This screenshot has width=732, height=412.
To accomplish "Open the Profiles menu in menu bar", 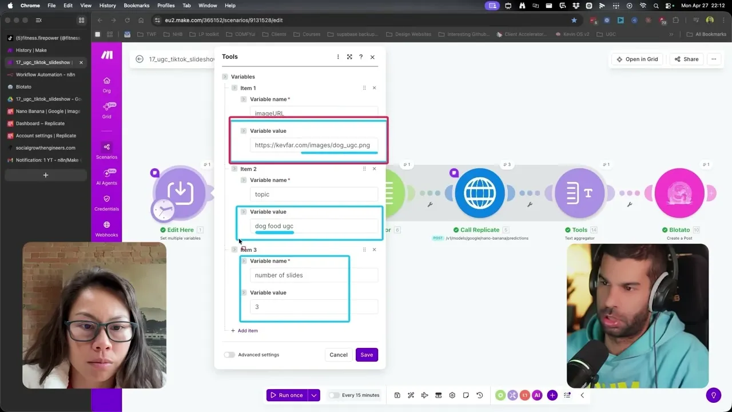I will [x=166, y=5].
